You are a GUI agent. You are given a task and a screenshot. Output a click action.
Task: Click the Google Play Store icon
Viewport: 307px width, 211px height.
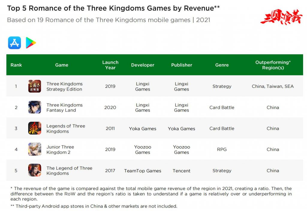pos(31,43)
